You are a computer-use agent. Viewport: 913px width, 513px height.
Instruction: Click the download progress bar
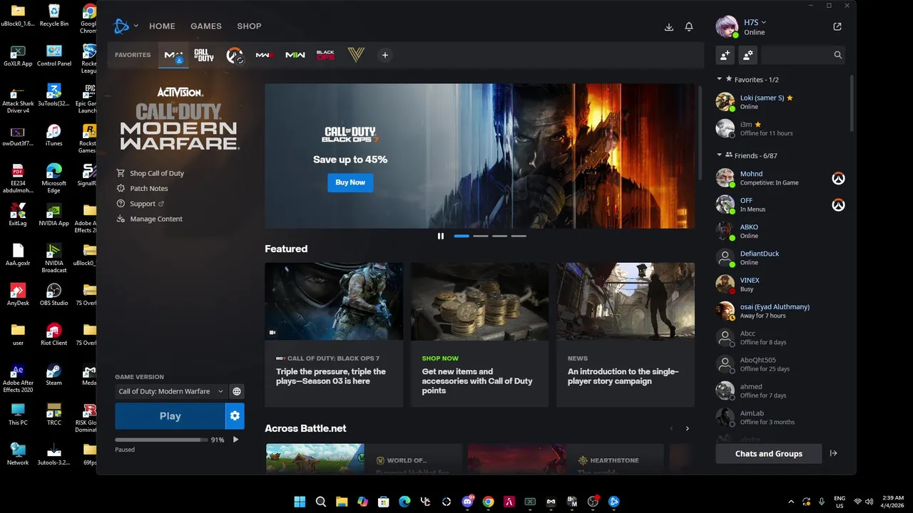[161, 440]
